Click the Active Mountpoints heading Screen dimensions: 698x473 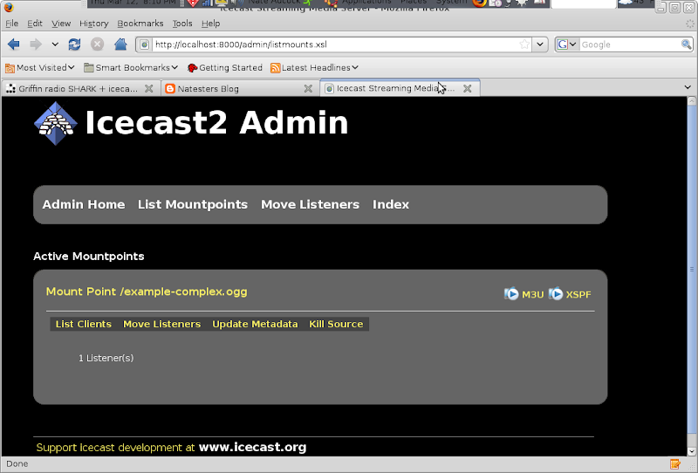(x=89, y=257)
